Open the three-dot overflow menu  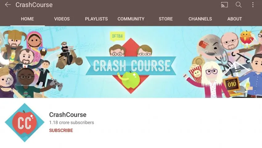click(x=253, y=5)
